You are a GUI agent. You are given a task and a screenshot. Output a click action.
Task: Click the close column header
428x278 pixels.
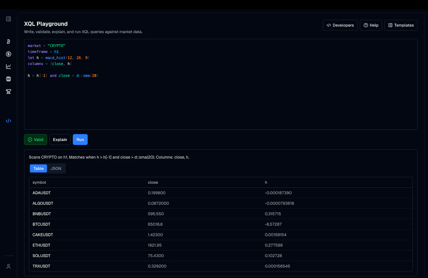[x=153, y=182]
